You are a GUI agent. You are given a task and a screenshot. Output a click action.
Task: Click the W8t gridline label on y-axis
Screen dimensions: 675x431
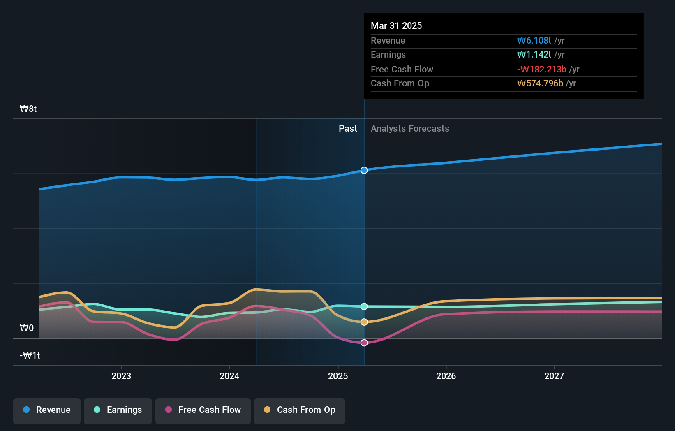point(28,109)
